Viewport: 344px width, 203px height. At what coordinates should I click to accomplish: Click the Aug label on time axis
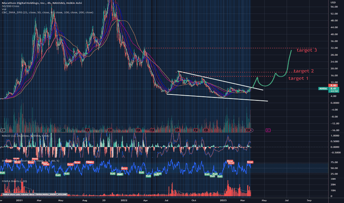click(x=85, y=200)
